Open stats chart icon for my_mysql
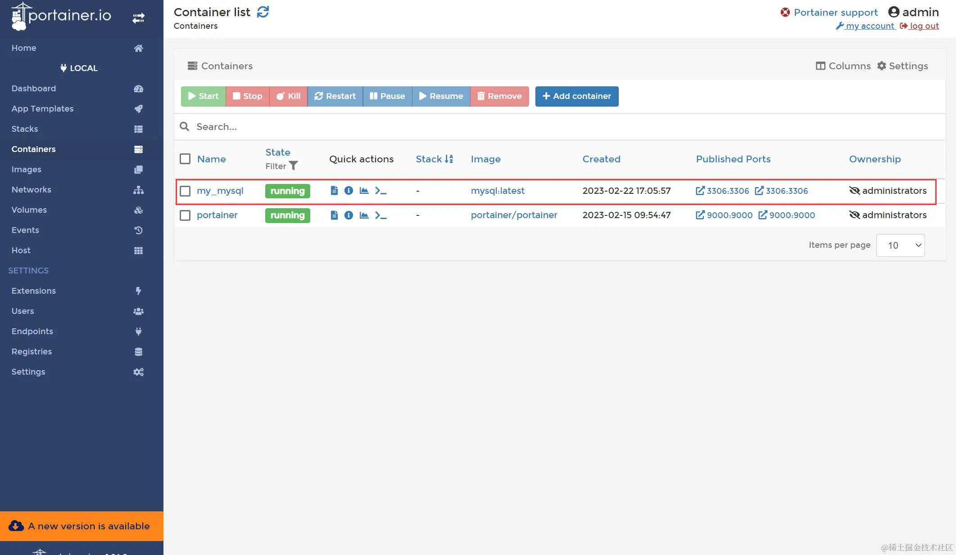 (x=364, y=191)
